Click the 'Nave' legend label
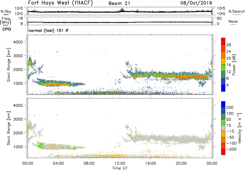 coord(233,21)
